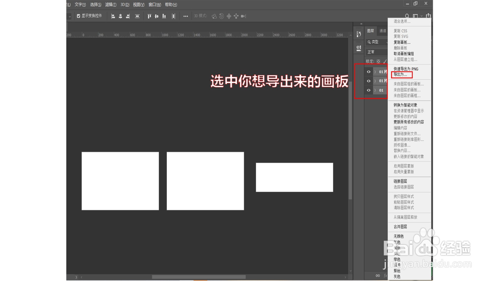The width and height of the screenshot is (499, 281).
Task: Click the fx layer style icon
Action: [x=385, y=276]
